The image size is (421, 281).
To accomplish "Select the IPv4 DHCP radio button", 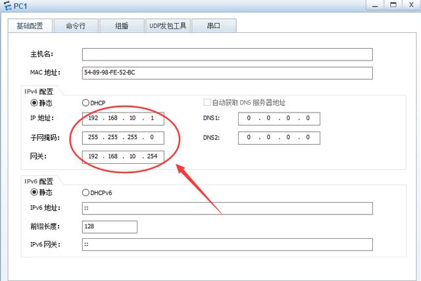I will 86,103.
